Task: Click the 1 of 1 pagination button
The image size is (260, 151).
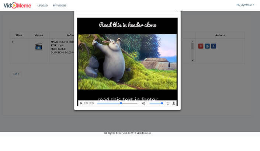Action: (x=15, y=74)
